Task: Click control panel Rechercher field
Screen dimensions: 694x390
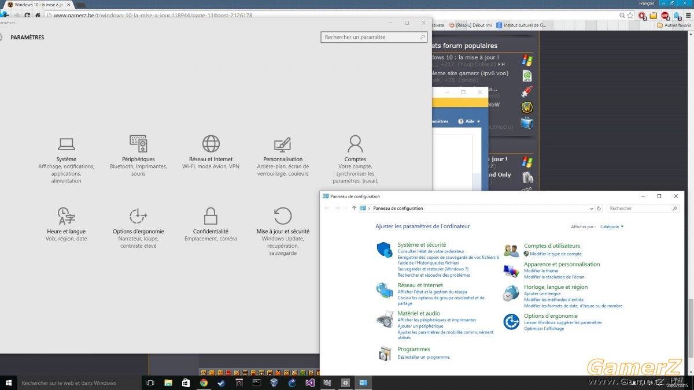Action: pos(643,208)
